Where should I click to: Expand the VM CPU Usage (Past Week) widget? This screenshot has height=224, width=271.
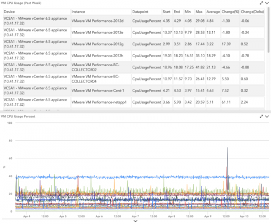tap(261, 3)
